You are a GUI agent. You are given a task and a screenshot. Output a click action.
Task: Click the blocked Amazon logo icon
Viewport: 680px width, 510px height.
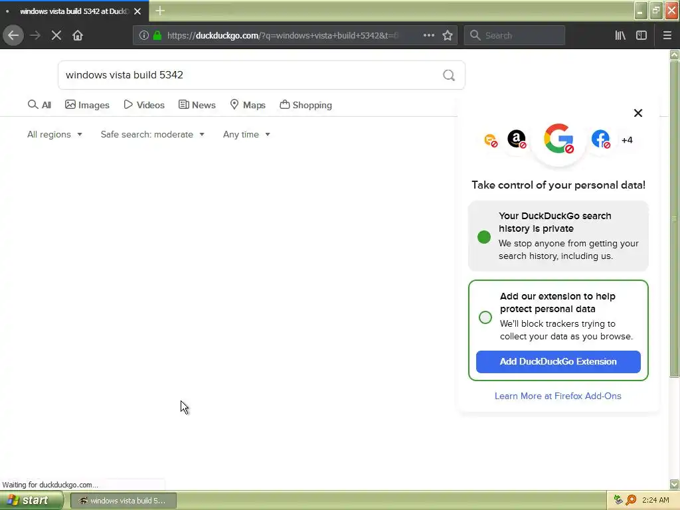[x=517, y=139]
